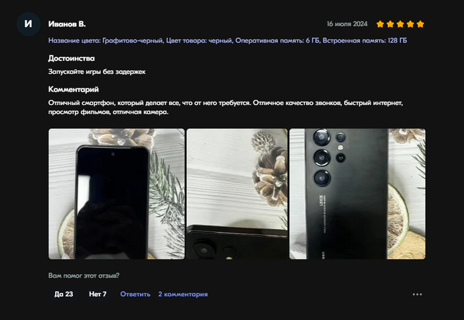
Task: Expand the 2 комментария thread
Action: [183, 294]
